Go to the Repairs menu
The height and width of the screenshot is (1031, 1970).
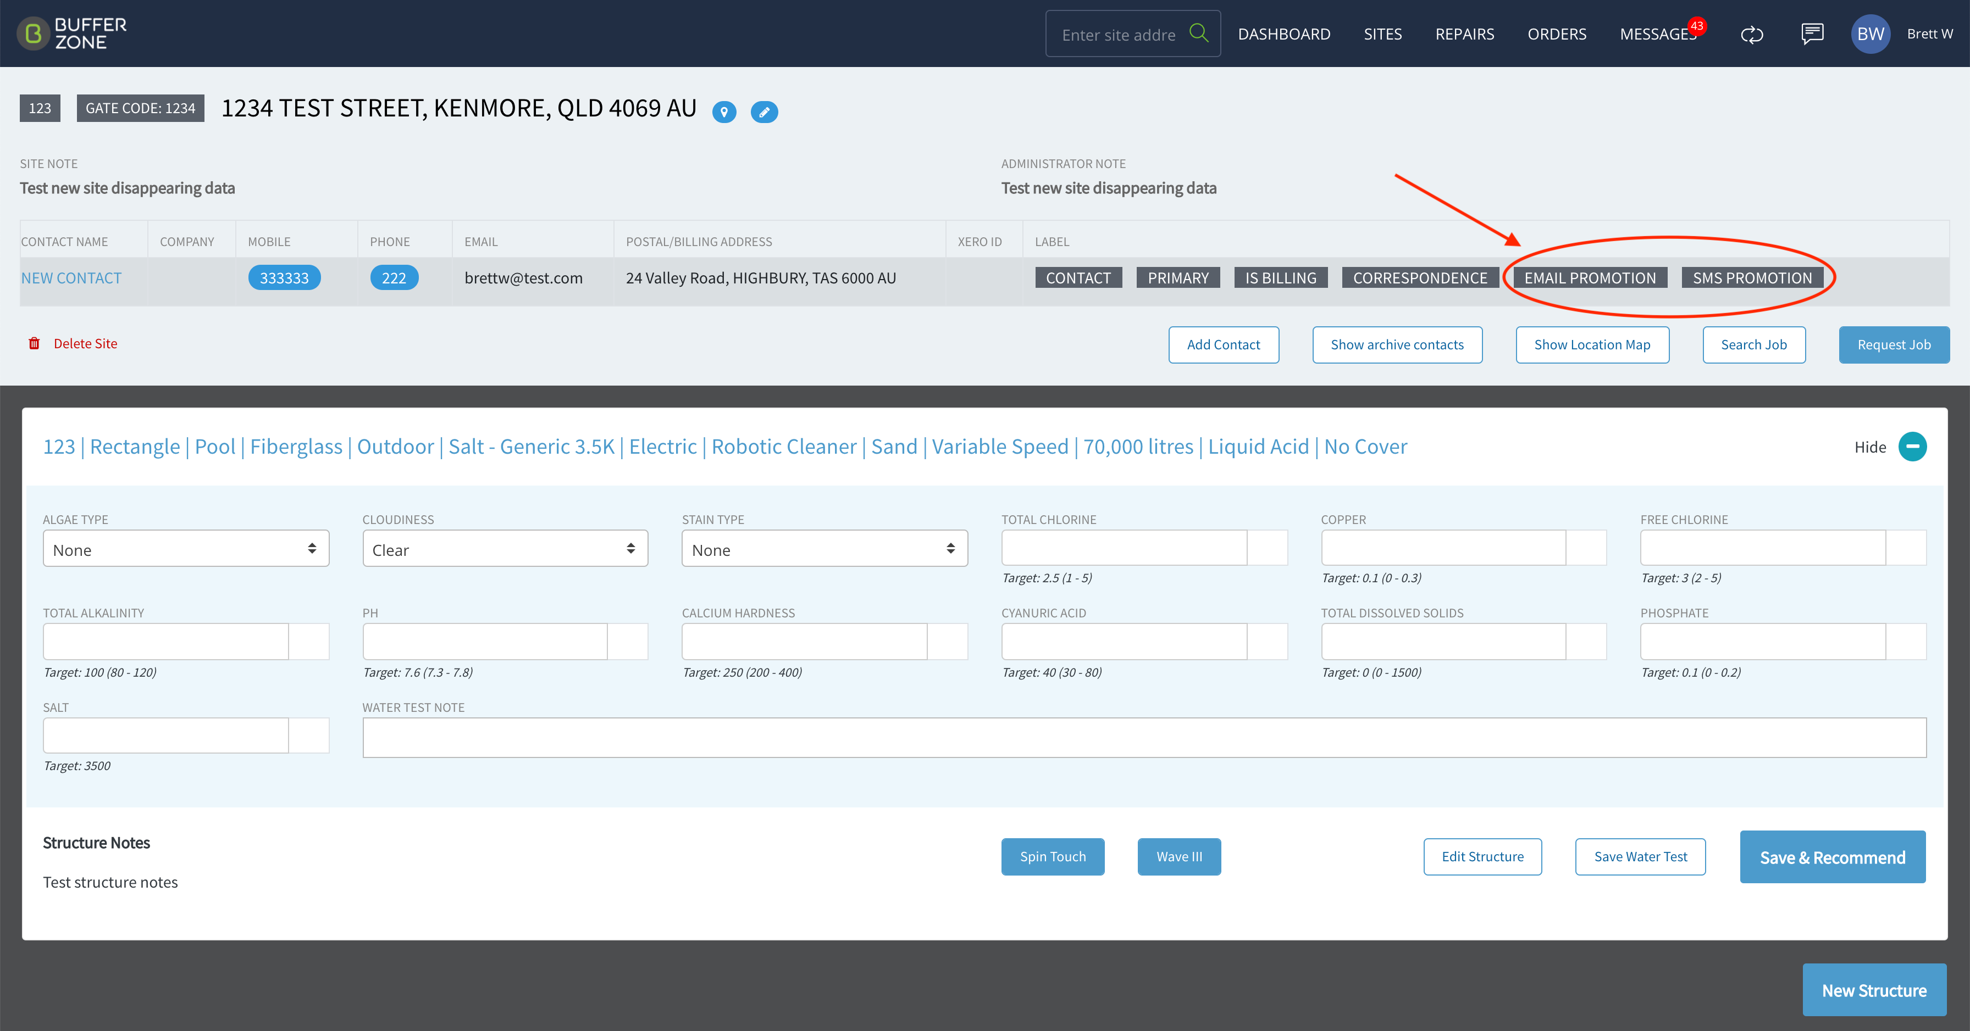pos(1464,34)
